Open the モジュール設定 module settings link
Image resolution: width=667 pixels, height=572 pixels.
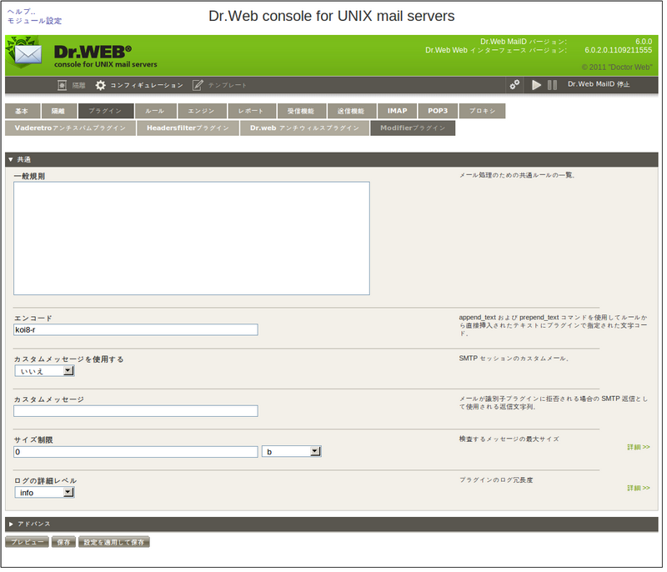click(34, 21)
